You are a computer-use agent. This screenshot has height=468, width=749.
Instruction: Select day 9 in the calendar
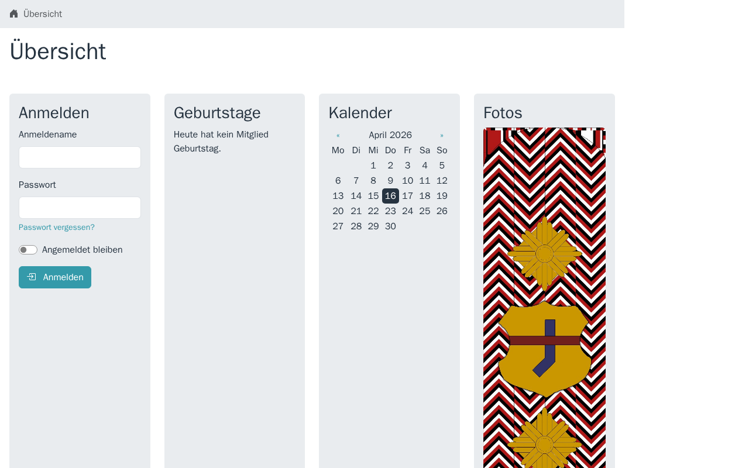point(390,181)
